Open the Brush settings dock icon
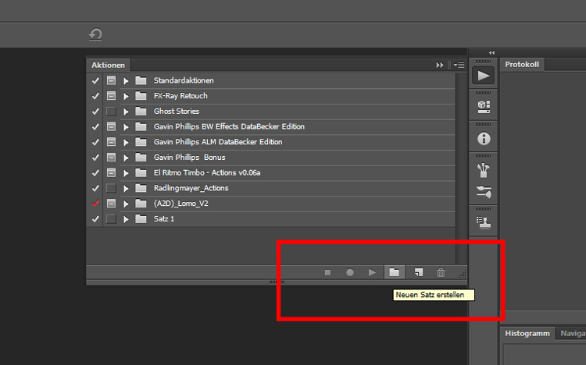The width and height of the screenshot is (586, 365). click(x=484, y=192)
